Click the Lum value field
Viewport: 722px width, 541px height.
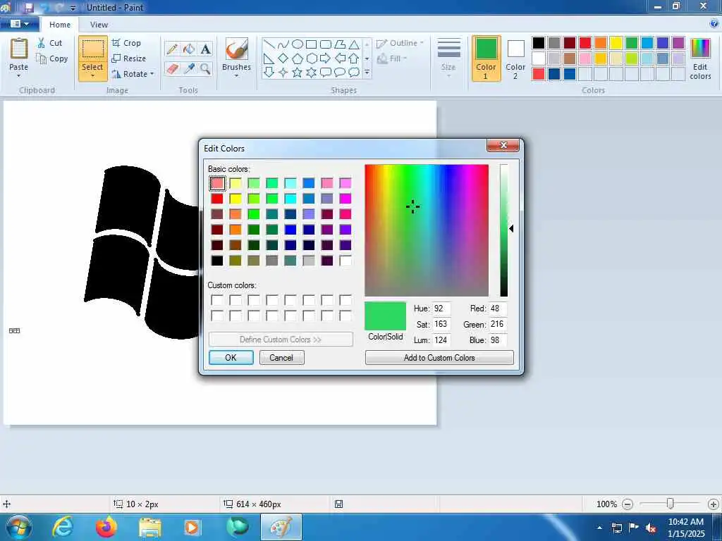pyautogui.click(x=441, y=340)
